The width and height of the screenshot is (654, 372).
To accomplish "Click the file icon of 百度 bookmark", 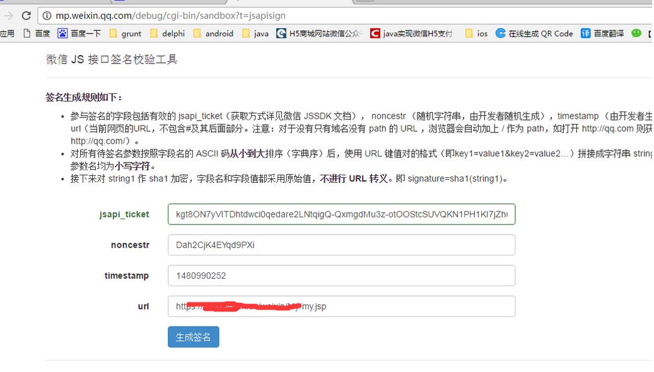I will pos(26,33).
